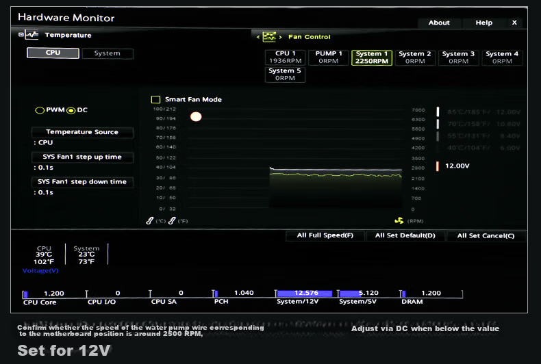
Task: Click the All Set Cancel(C) button
Action: pos(486,236)
